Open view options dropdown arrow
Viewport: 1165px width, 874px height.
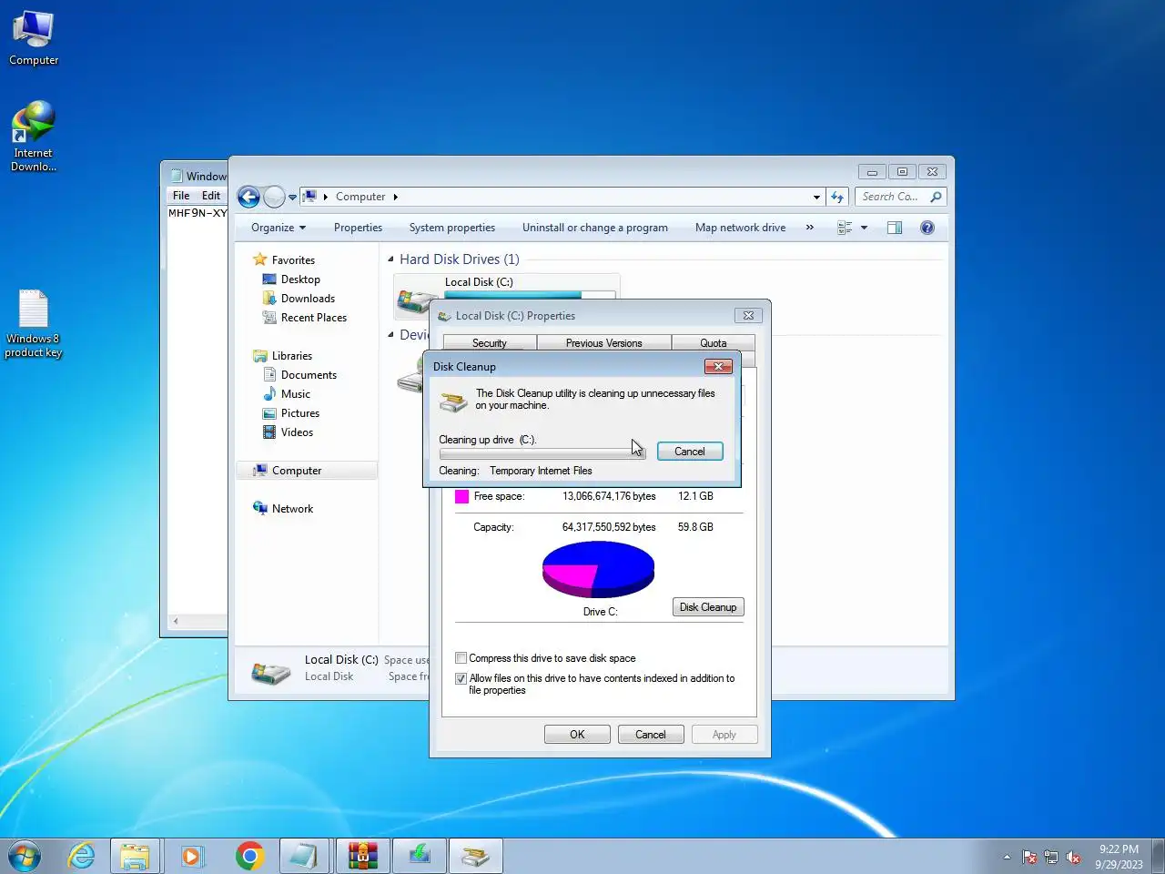[864, 228]
